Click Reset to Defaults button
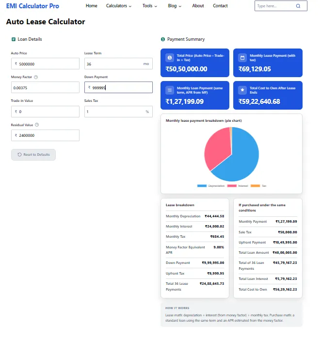The width and height of the screenshot is (321, 343). pyautogui.click(x=33, y=155)
